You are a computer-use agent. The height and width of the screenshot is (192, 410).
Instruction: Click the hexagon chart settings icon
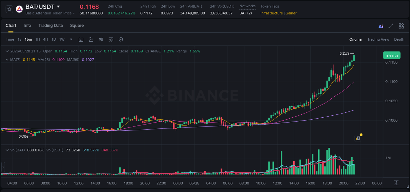121,39
